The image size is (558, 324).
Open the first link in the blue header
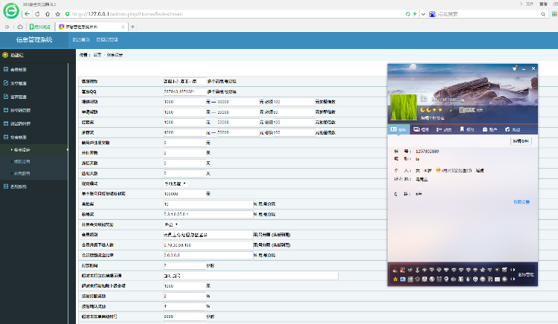[x=81, y=40]
